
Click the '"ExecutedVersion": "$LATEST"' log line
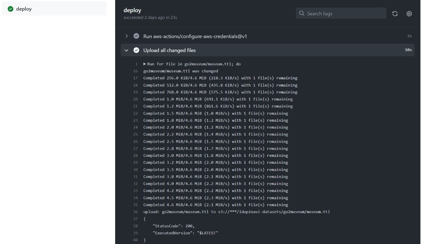185,233
